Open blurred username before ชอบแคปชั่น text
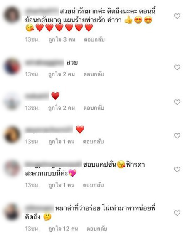Screen dimensions: 190x241 (x=53, y=164)
